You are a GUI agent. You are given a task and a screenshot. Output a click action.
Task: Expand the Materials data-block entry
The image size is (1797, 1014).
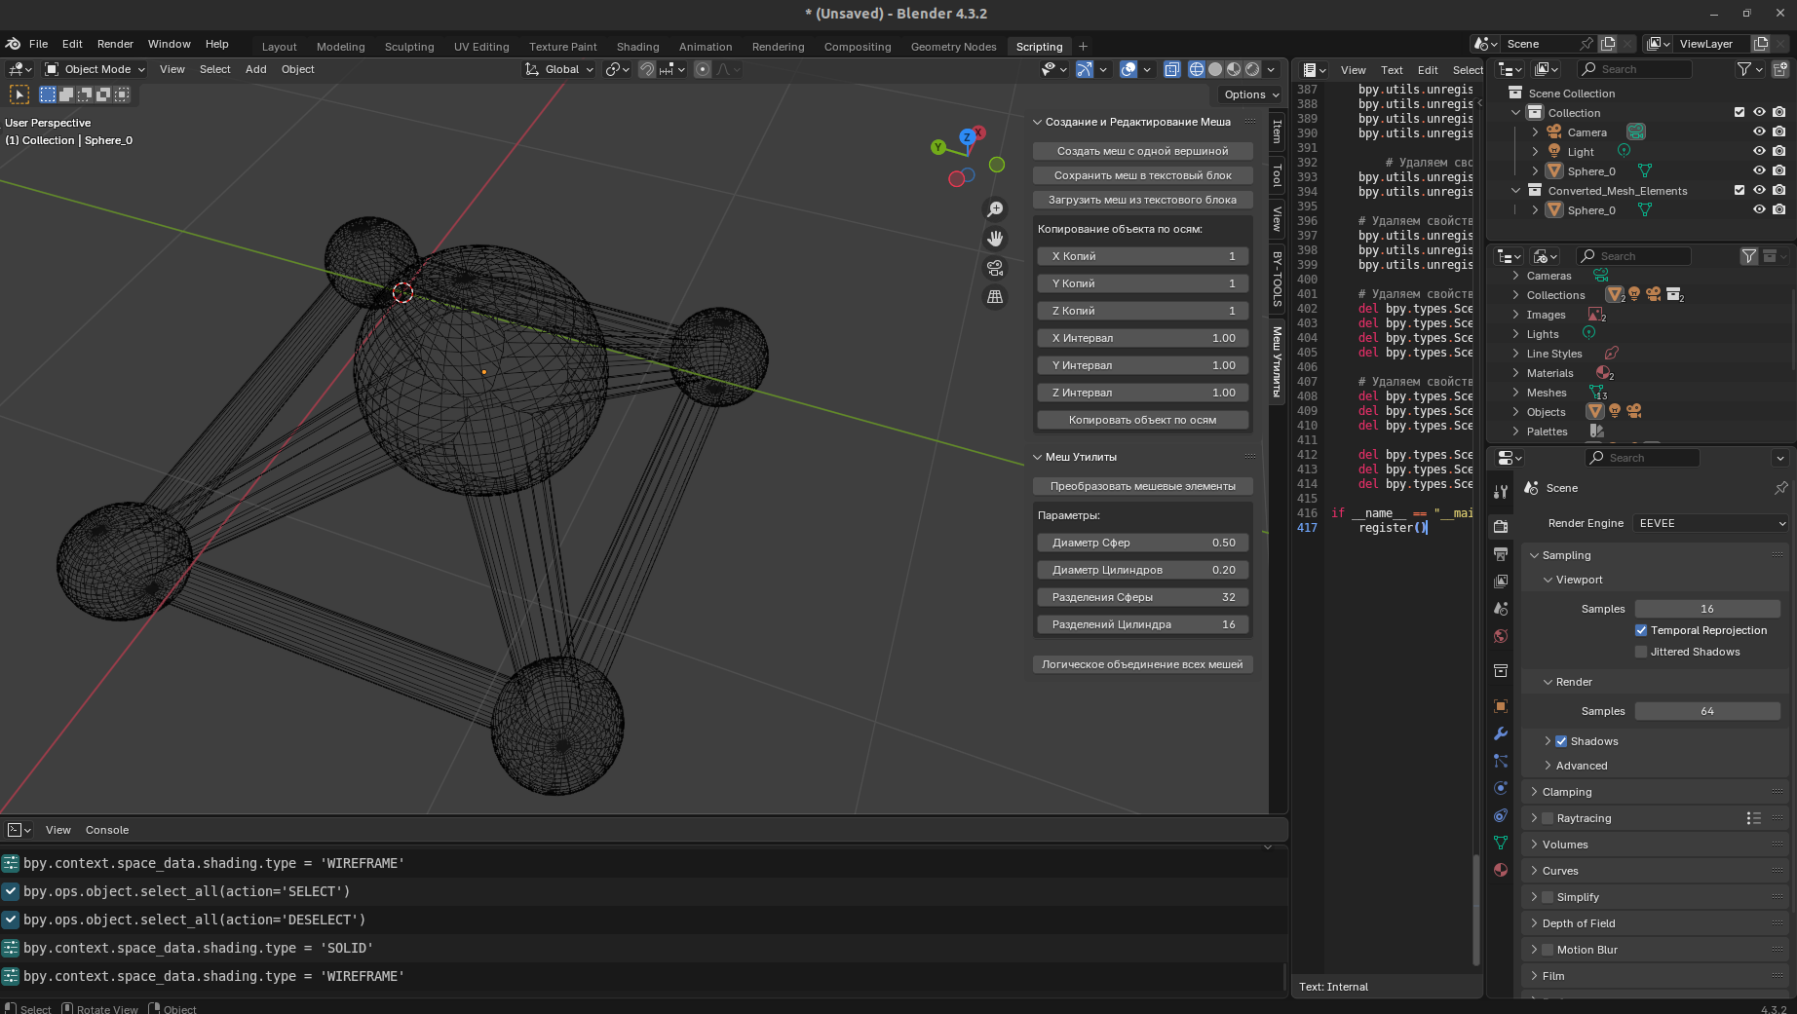click(x=1516, y=373)
